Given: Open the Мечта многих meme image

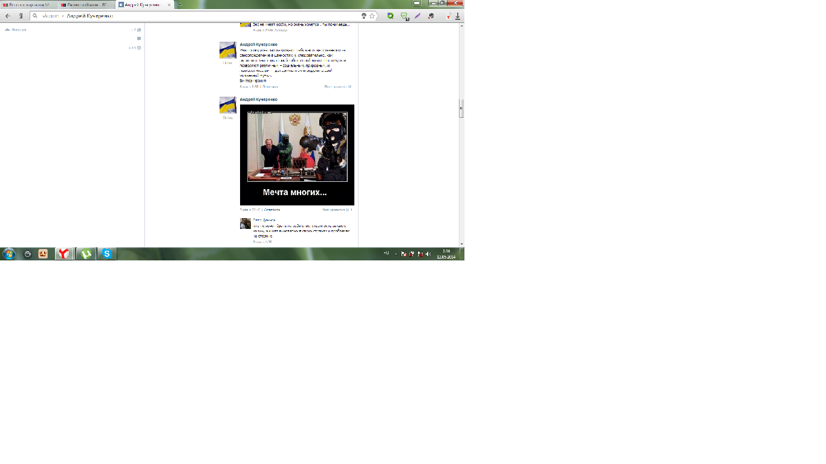Looking at the screenshot, I should (297, 155).
